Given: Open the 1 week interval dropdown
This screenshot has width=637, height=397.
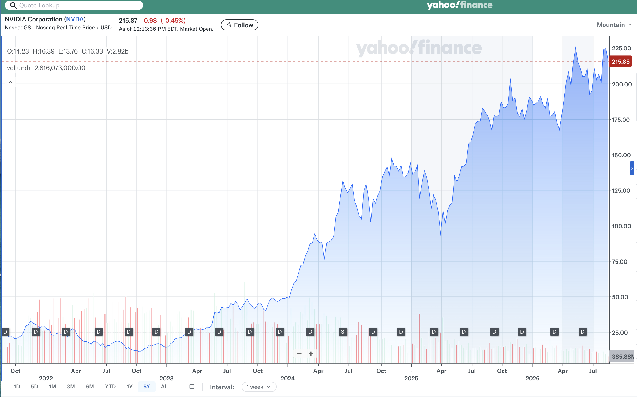Looking at the screenshot, I should [259, 387].
